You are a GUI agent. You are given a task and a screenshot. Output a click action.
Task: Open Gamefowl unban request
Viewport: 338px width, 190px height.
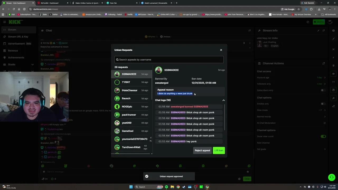click(132, 131)
